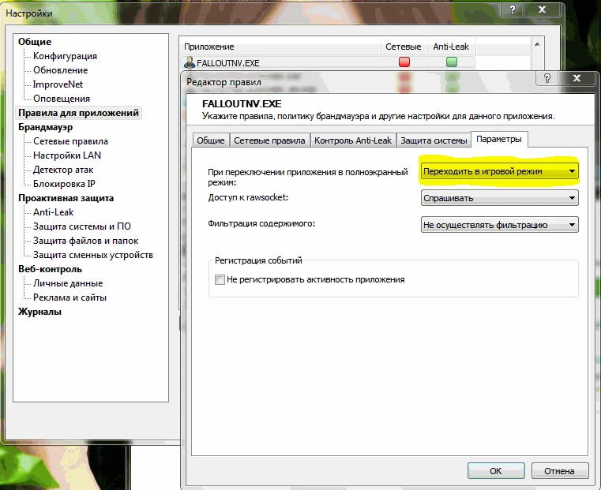
Task: Select FALLOUTNV.EXE row in applications list
Action: [x=328, y=62]
